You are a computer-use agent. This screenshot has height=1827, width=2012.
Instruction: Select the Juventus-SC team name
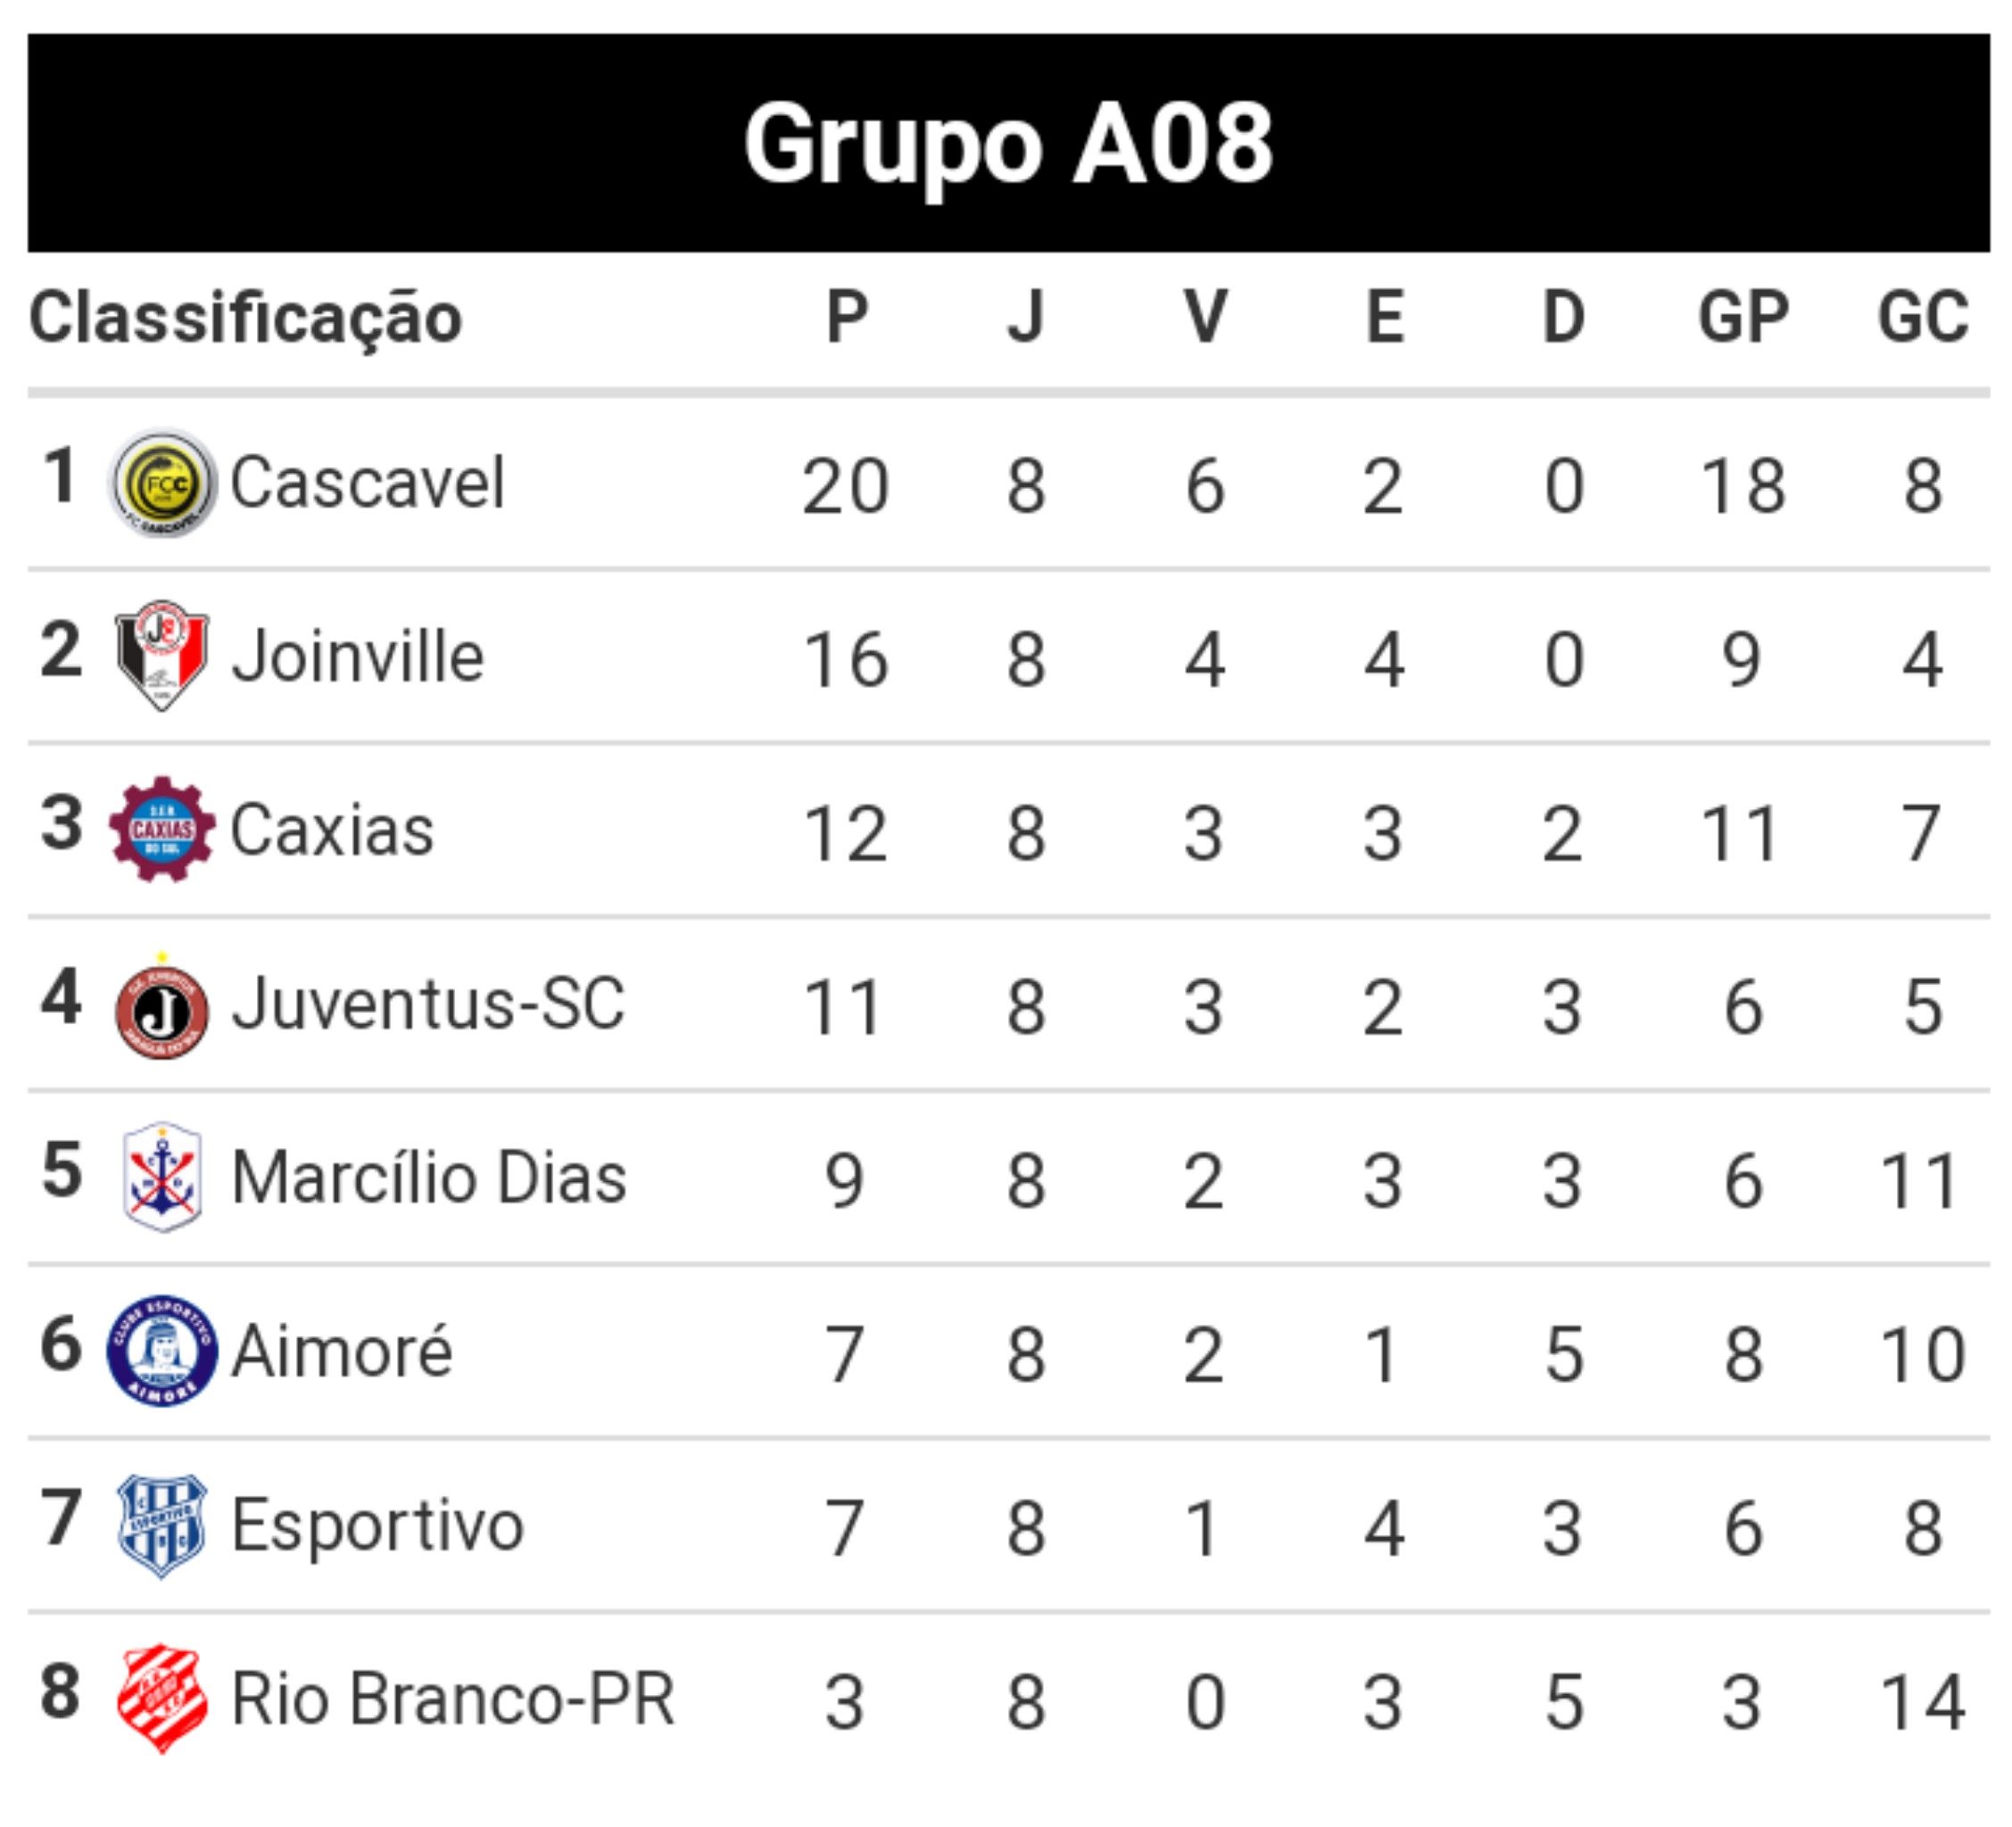point(429,1004)
